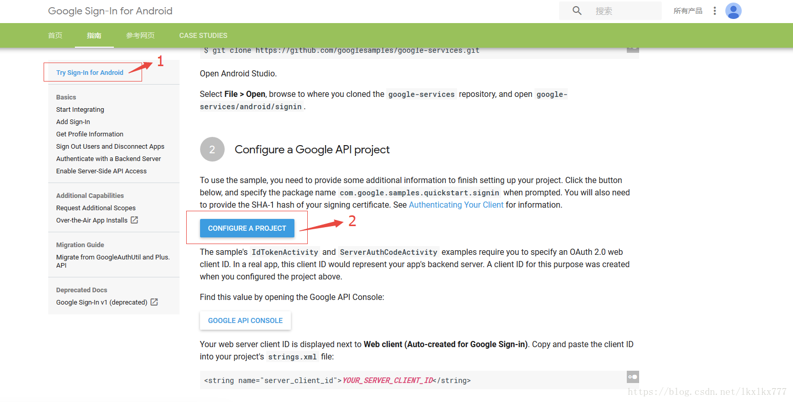Image resolution: width=793 pixels, height=402 pixels.
Task: Open the user account avatar
Action: coord(733,11)
